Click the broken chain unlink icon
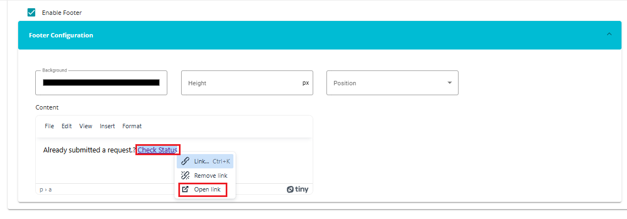Viewport: 627px width, 219px height. (185, 176)
